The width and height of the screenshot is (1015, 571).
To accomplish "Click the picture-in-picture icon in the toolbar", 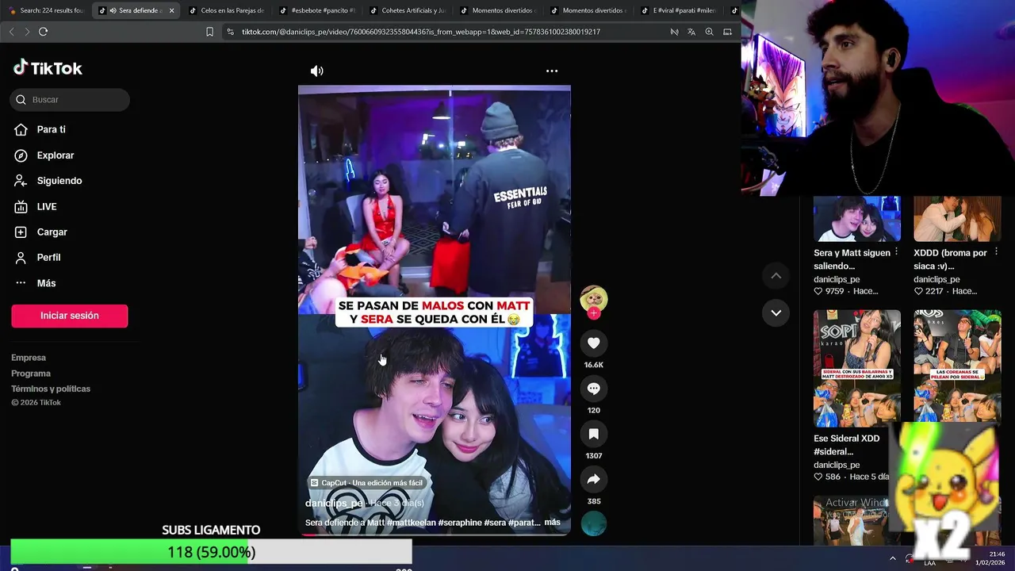I will tap(727, 32).
